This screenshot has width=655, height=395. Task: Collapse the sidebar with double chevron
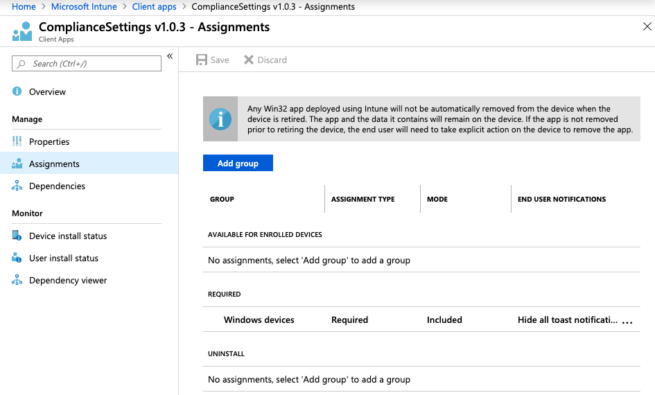pos(170,56)
